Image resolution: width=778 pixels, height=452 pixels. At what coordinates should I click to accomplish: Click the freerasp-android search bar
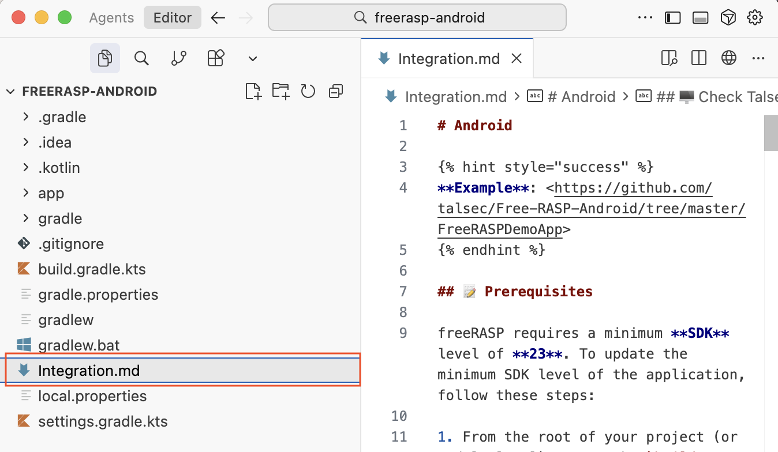point(417,18)
